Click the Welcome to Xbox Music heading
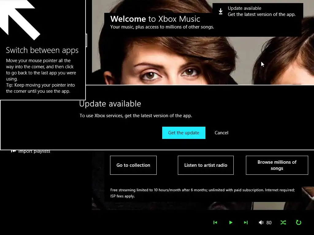Image resolution: width=314 pixels, height=235 pixels. pos(155,19)
